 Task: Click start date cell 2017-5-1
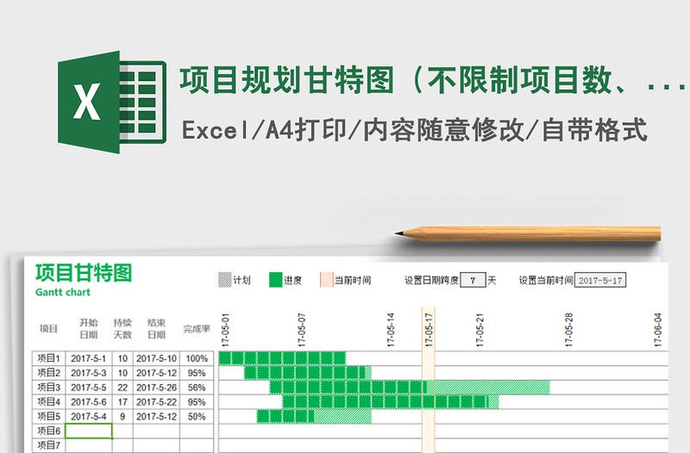89,358
